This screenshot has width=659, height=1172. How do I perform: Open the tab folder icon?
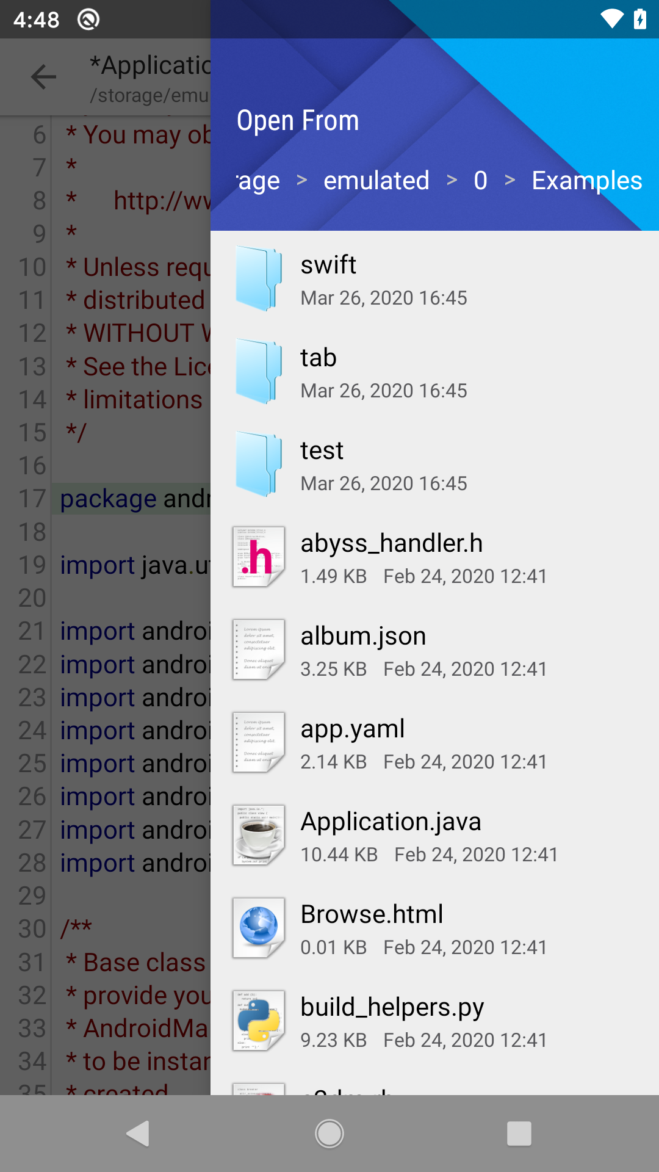259,372
